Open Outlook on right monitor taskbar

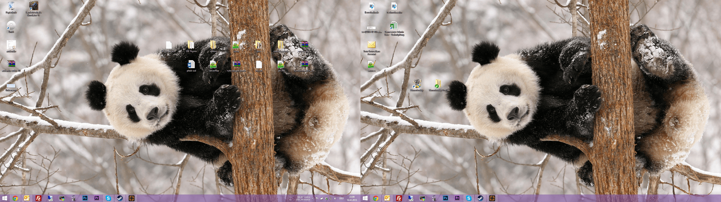[387, 198]
